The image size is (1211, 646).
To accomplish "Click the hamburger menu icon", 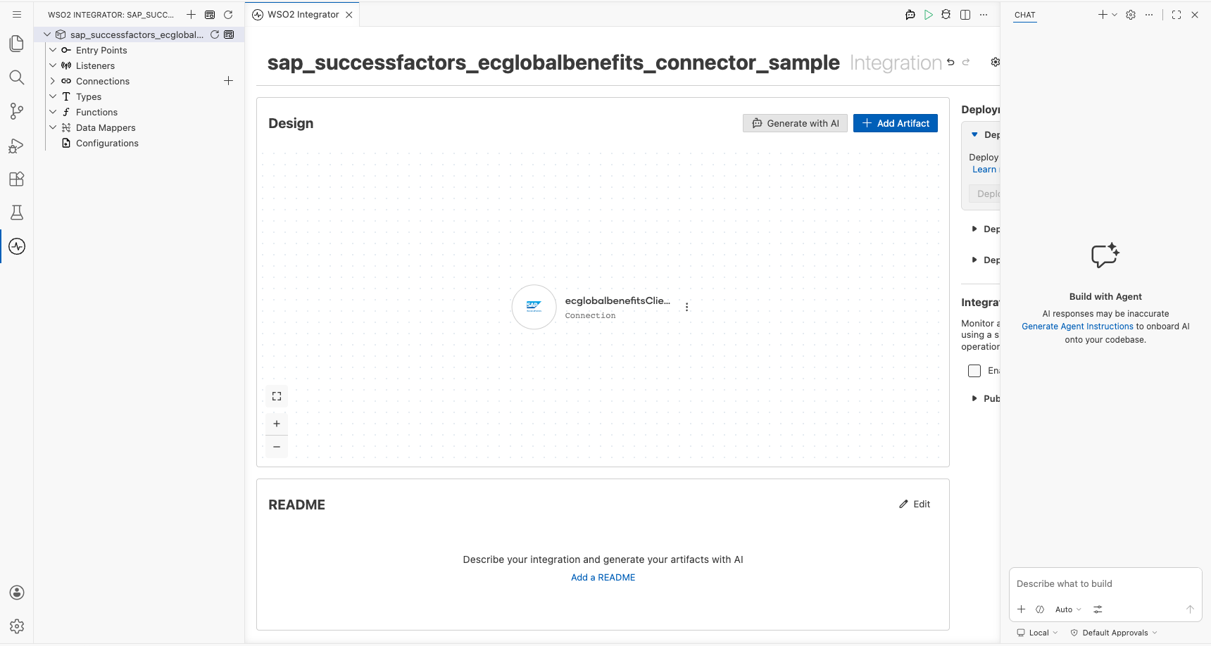I will [17, 14].
